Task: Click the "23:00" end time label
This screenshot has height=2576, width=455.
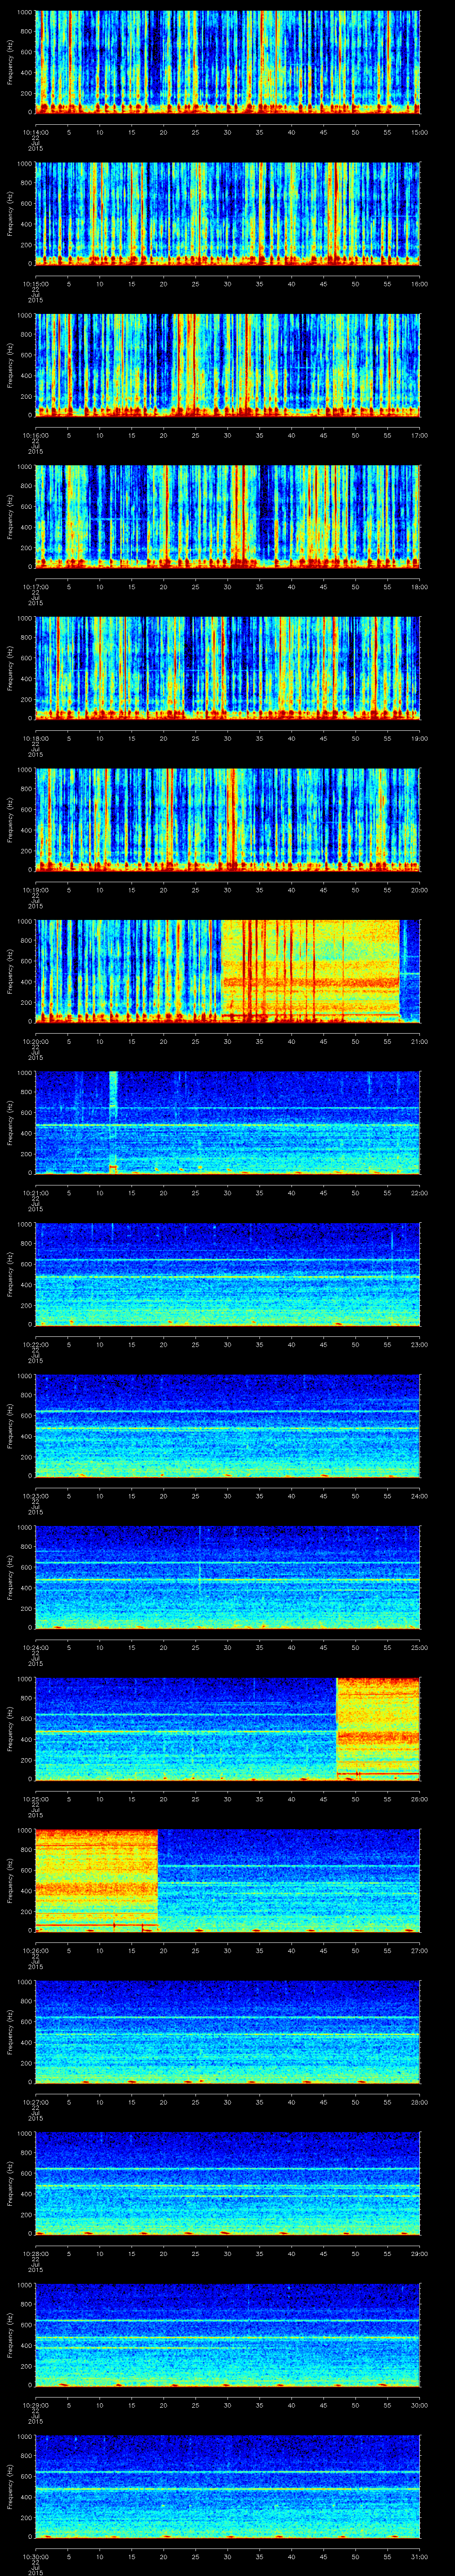Action: [420, 1344]
